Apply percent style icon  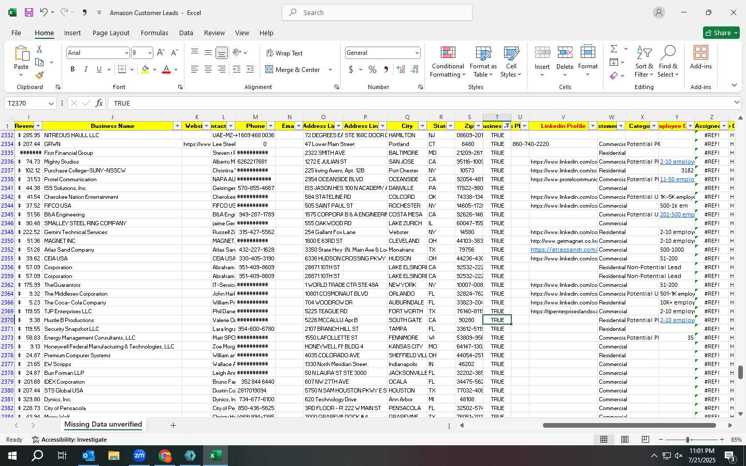(x=372, y=69)
